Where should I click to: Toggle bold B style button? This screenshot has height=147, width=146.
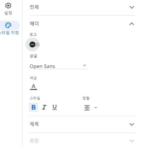[34, 107]
